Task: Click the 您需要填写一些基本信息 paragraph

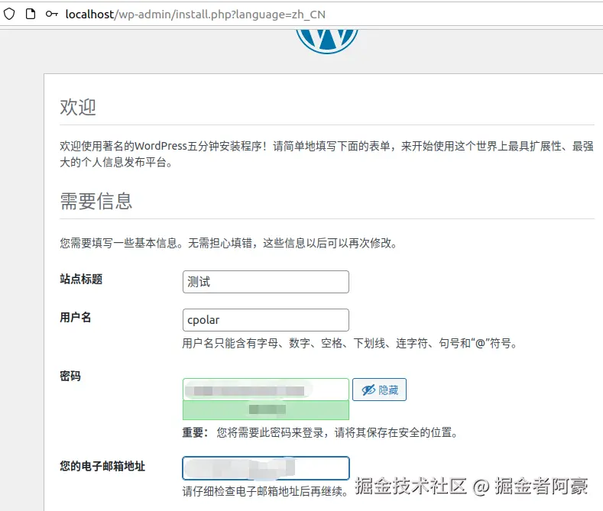Action: point(229,243)
